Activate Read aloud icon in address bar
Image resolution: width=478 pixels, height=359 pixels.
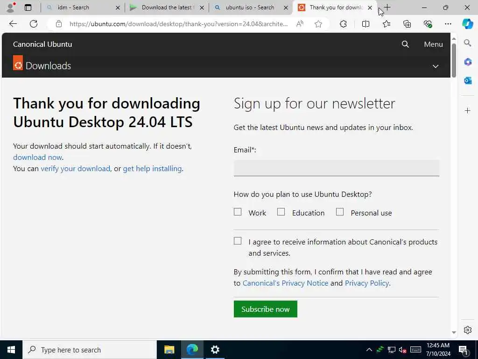(300, 24)
